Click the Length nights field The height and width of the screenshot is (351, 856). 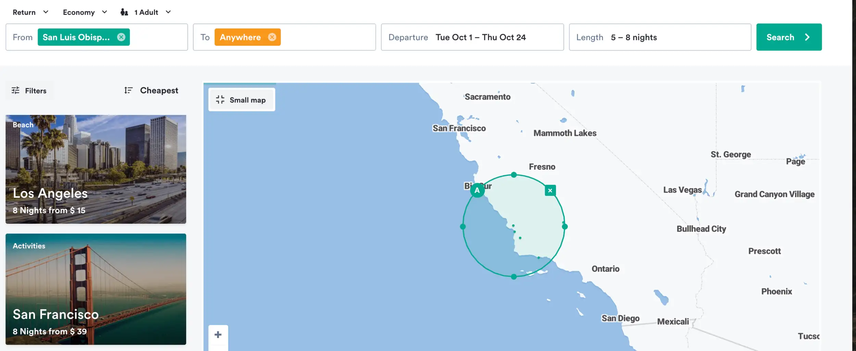click(x=660, y=37)
